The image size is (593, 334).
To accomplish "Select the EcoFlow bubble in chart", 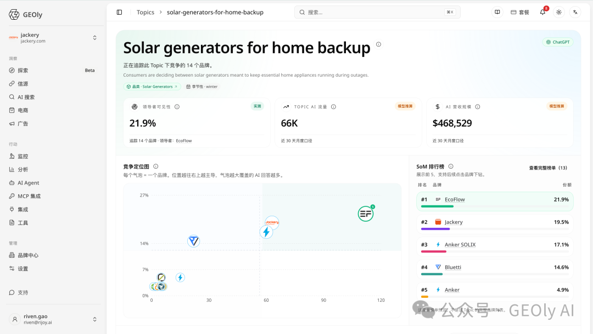I will click(x=366, y=214).
